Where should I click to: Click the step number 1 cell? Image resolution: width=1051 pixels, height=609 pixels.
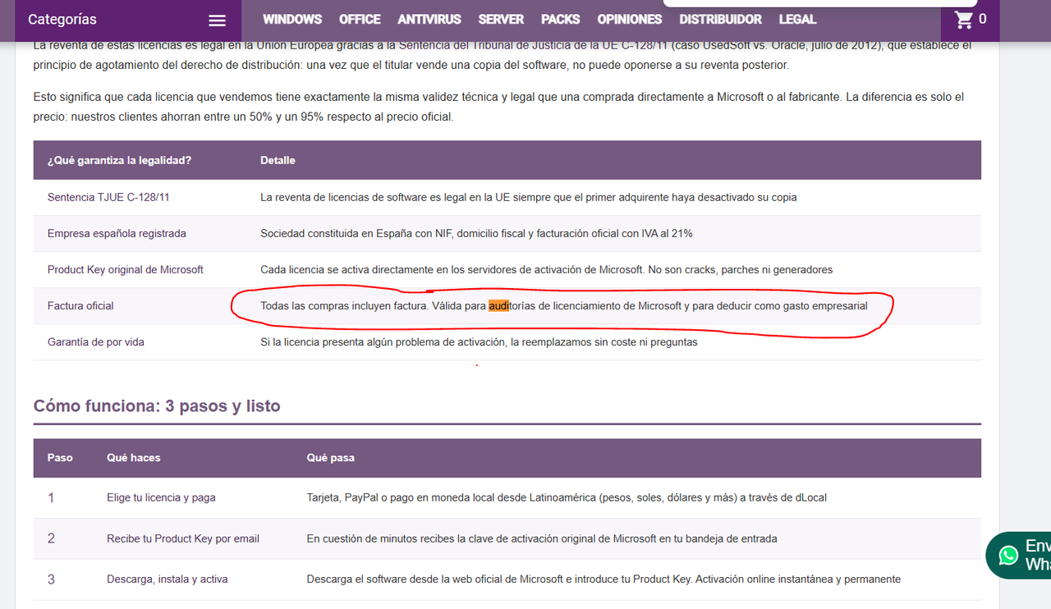point(51,497)
